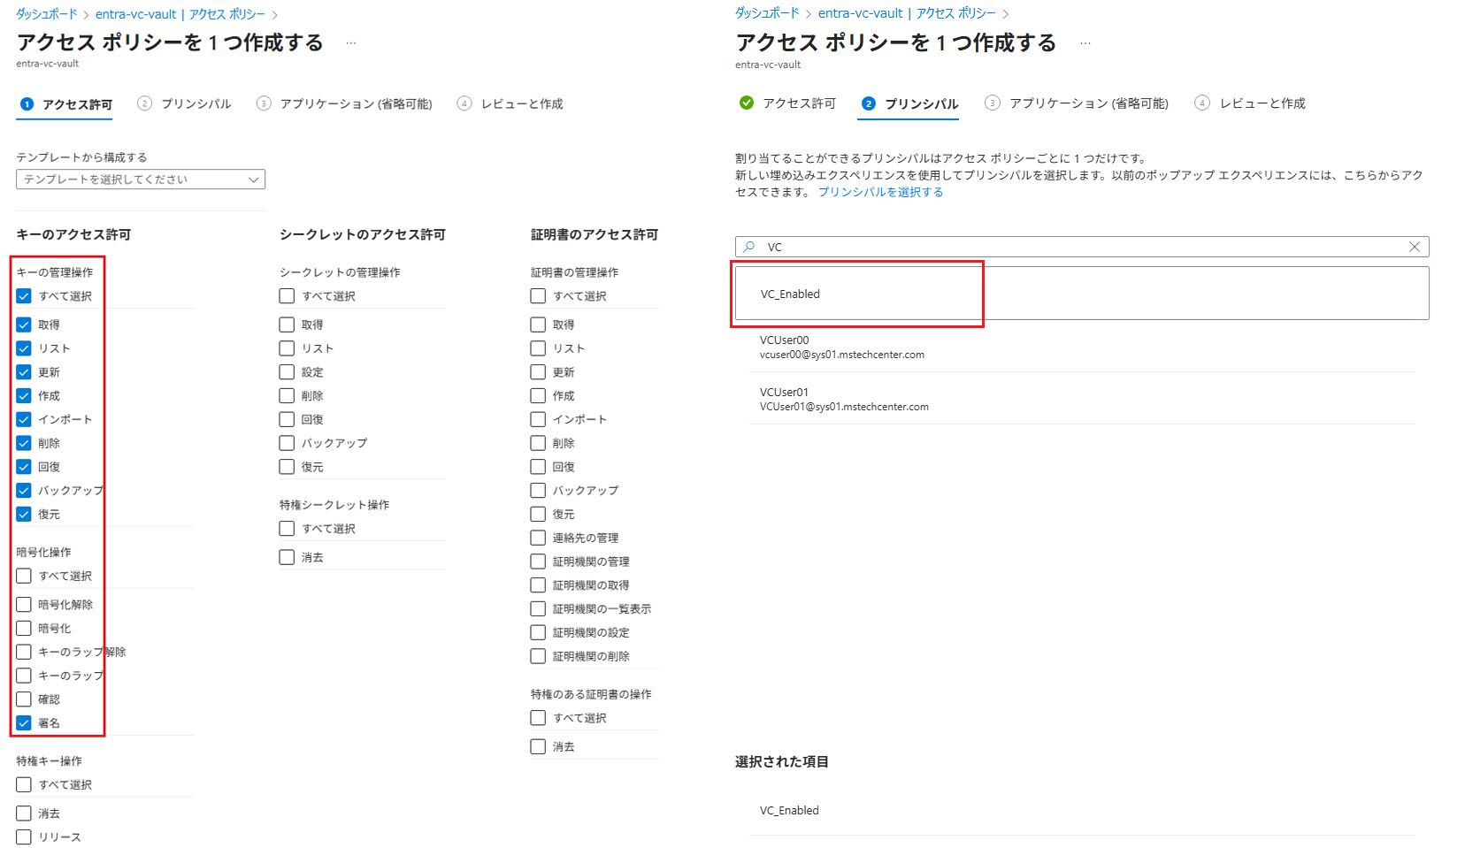This screenshot has width=1465, height=848.
Task: Tick the 証明機関の管理 checkbox
Action: (538, 562)
